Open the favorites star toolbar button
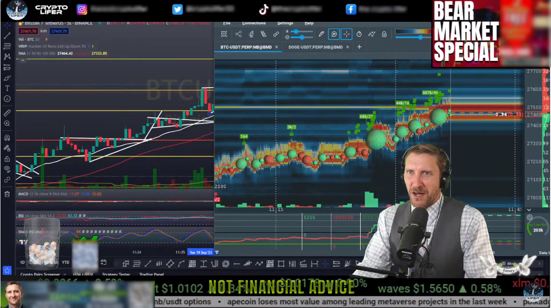The image size is (551, 308). (7, 270)
